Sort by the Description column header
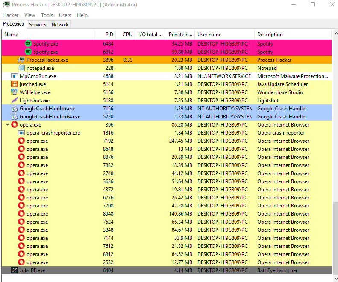This screenshot has height=282, width=338. [293, 35]
